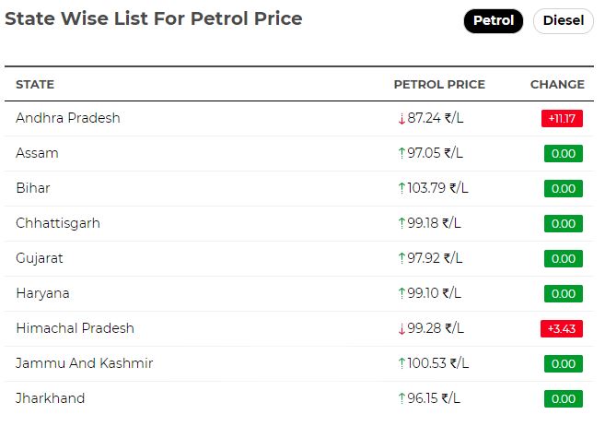The width and height of the screenshot is (605, 426).
Task: Click the STATE column header
Action: pyautogui.click(x=35, y=85)
